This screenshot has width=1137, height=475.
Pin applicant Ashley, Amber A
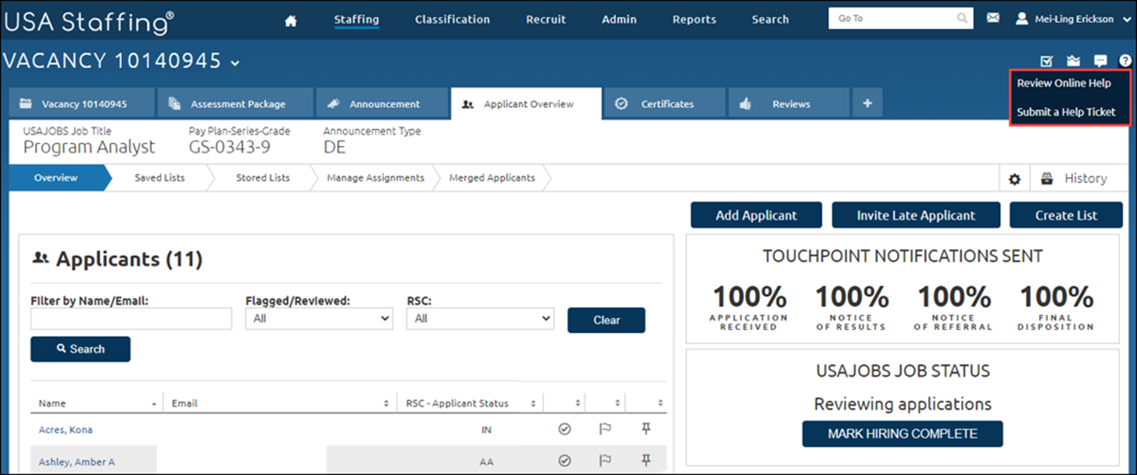click(x=646, y=460)
